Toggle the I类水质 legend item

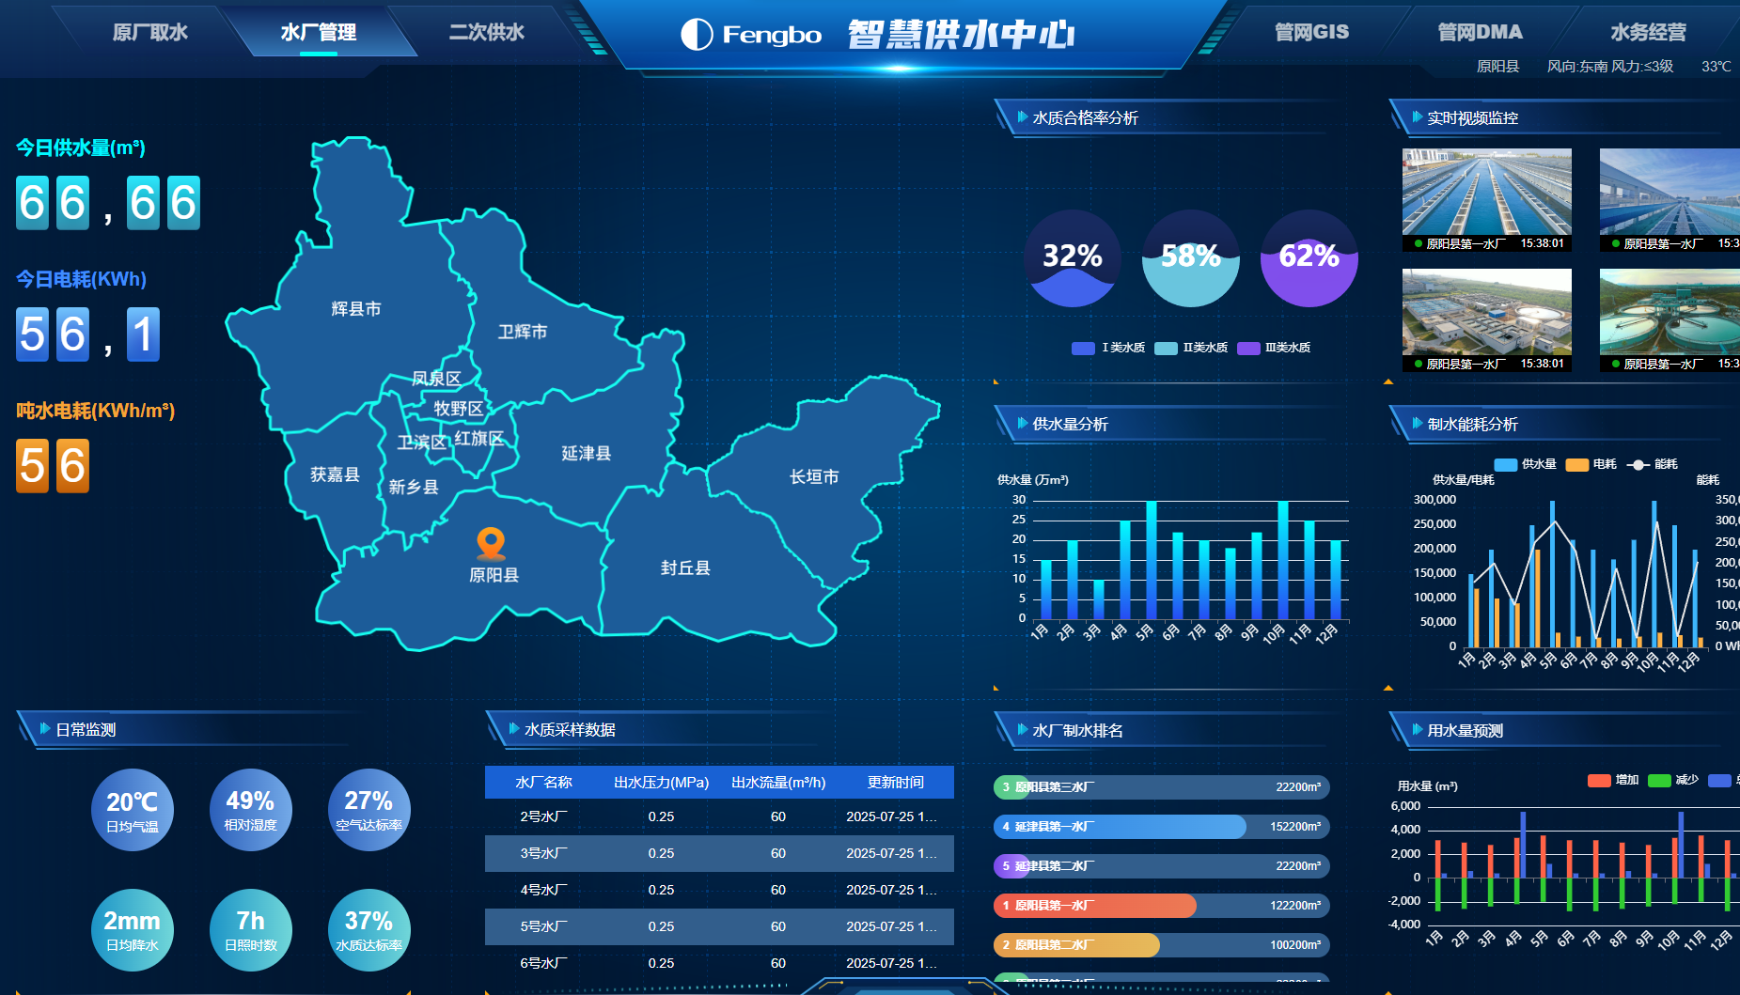tap(1107, 348)
